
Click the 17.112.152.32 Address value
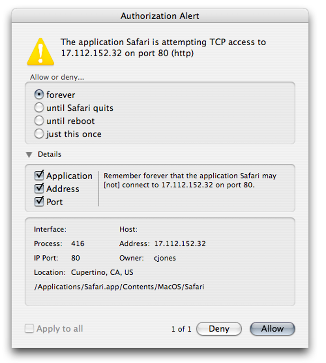(180, 243)
